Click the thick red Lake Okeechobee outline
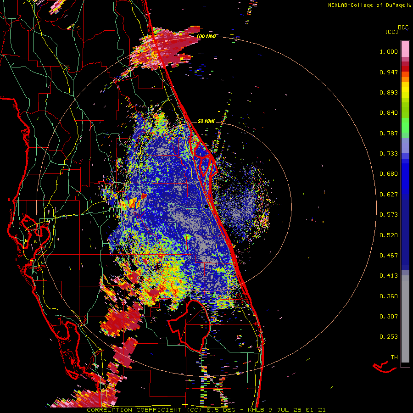Viewport: 413px width, 413px height. tap(190, 325)
